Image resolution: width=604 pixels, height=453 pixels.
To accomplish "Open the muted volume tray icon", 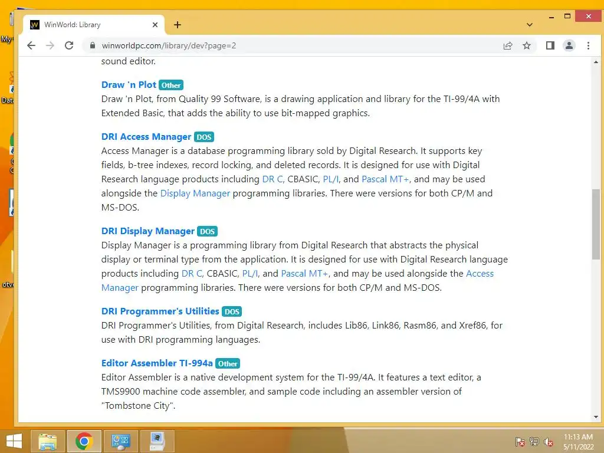I will (548, 441).
